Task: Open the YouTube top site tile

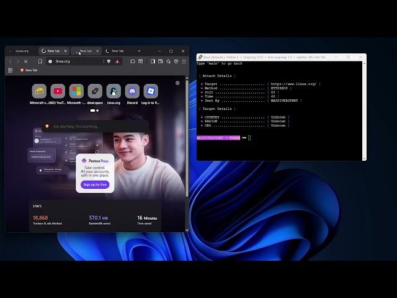Action: click(x=58, y=91)
